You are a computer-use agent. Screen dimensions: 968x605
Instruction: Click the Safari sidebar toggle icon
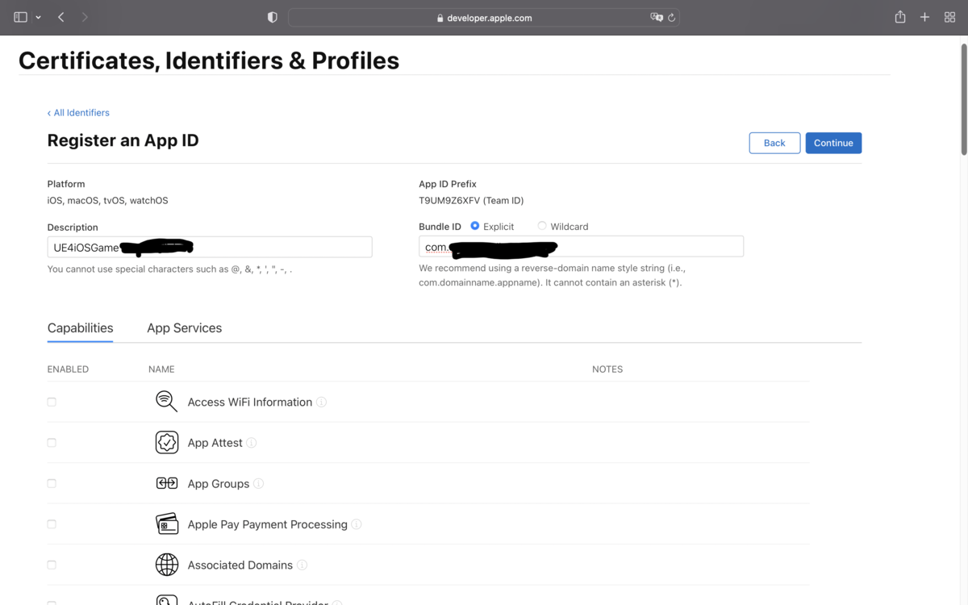[21, 17]
